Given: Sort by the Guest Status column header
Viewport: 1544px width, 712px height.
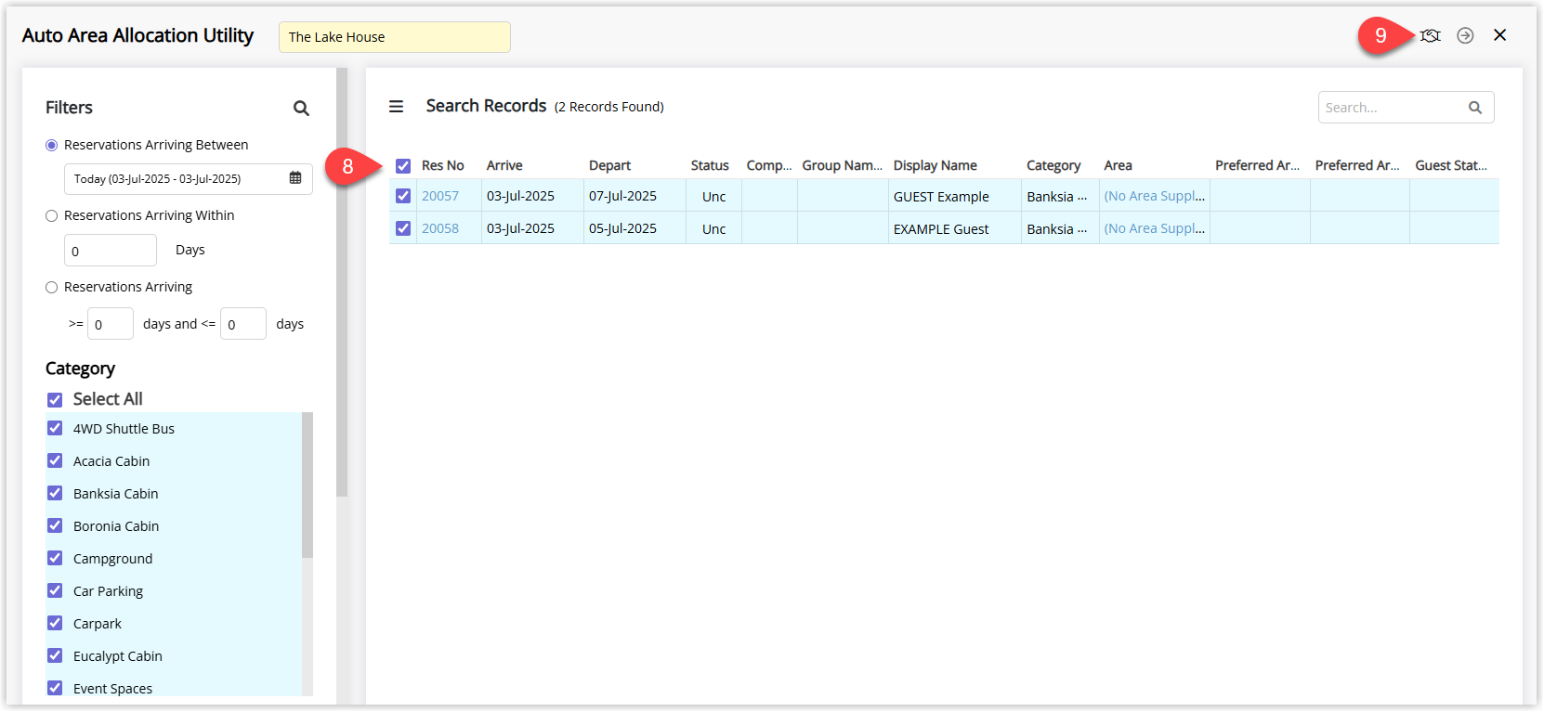Looking at the screenshot, I should [x=1451, y=165].
